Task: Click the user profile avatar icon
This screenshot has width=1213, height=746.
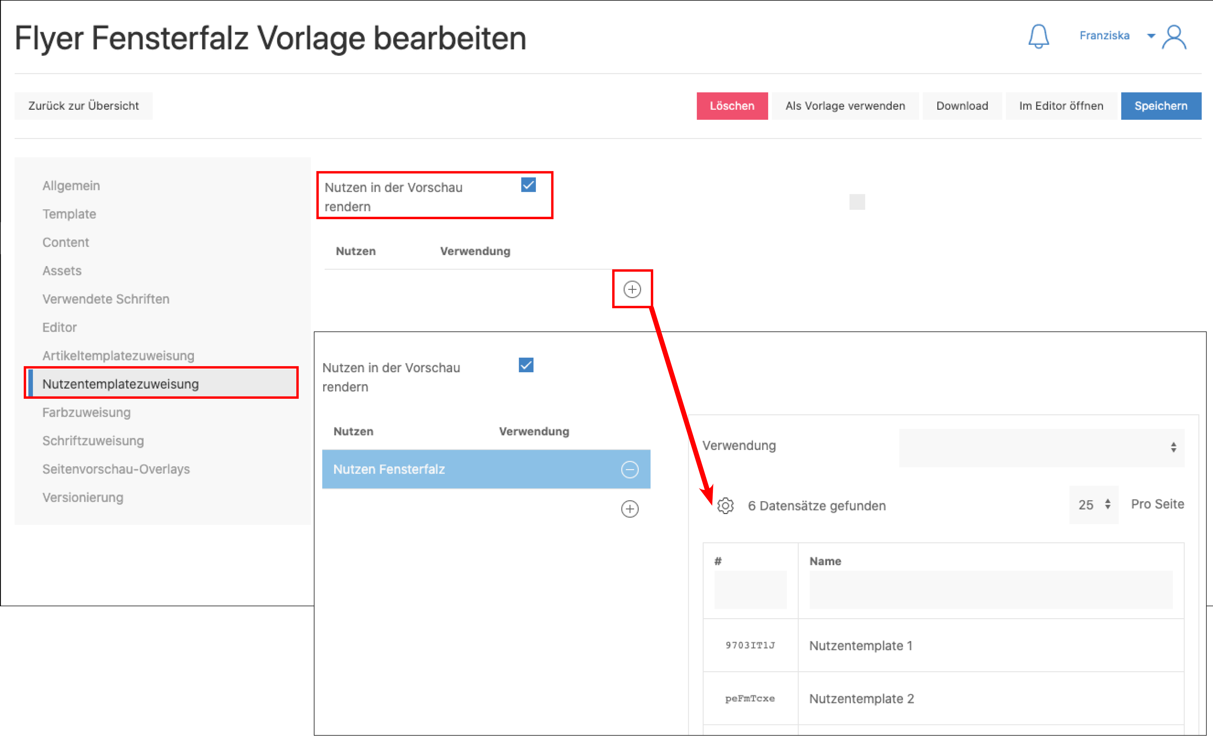Action: tap(1174, 37)
